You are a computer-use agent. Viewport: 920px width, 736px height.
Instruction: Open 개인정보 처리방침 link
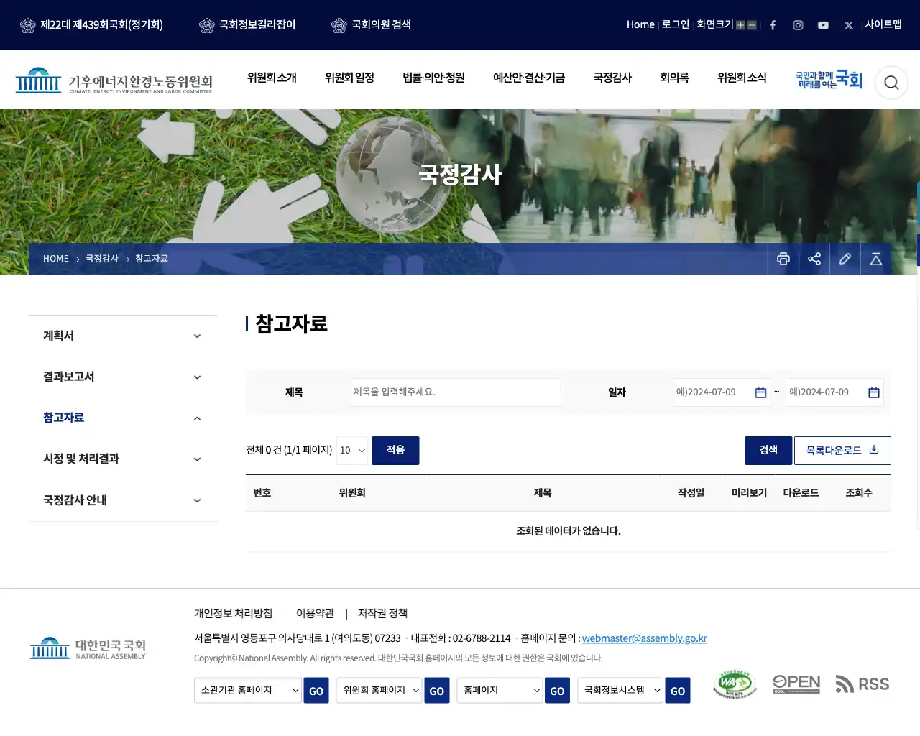coord(234,614)
